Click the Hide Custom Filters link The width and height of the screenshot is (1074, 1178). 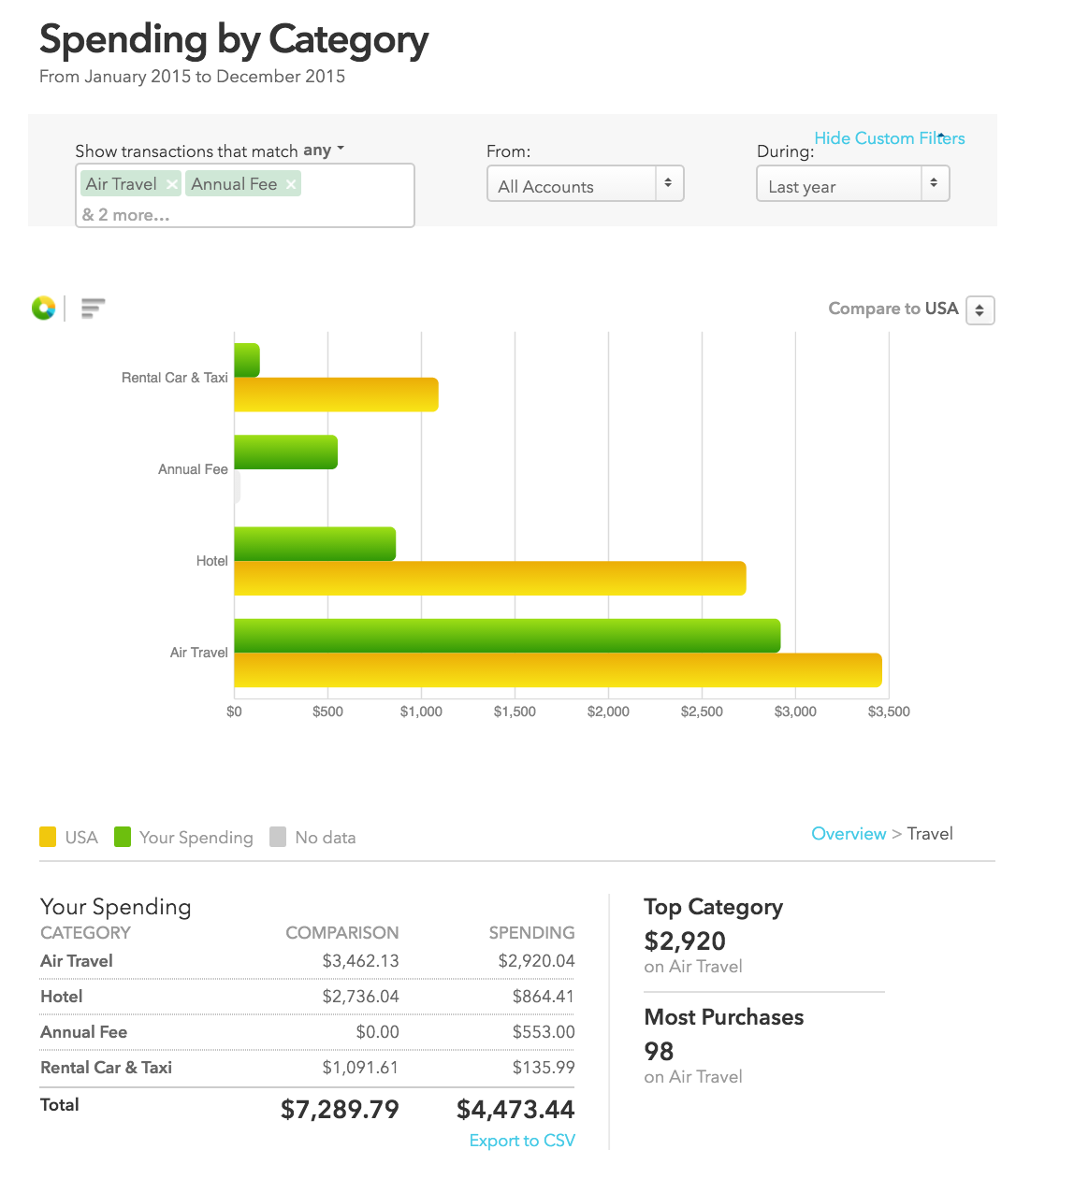(889, 138)
